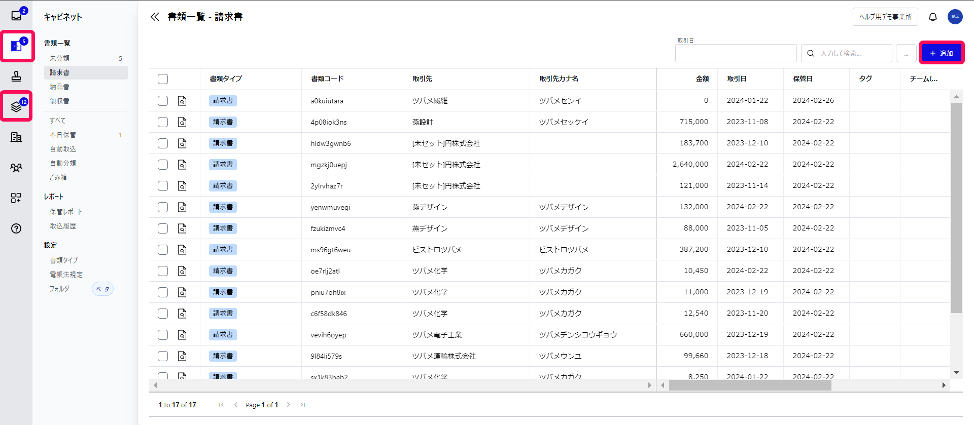
Task: Jump to the last page arrow
Action: tap(303, 405)
